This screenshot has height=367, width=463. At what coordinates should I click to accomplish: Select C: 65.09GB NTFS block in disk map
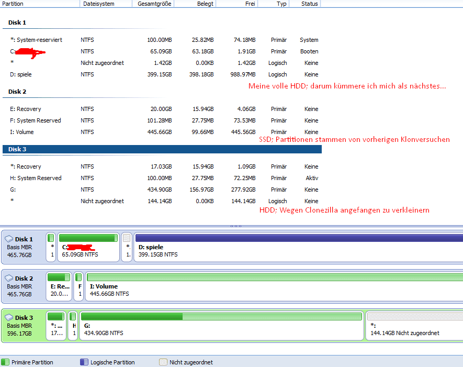tap(88, 247)
